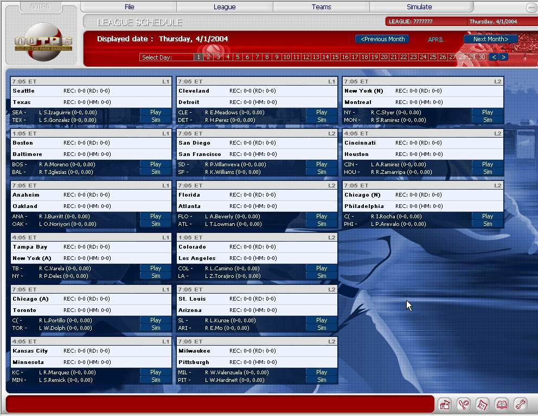Sim the Boston vs Baltimore game

(x=156, y=172)
